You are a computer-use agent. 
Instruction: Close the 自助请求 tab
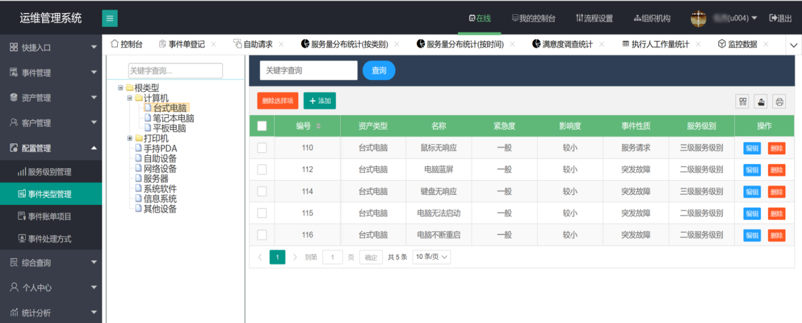(281, 45)
